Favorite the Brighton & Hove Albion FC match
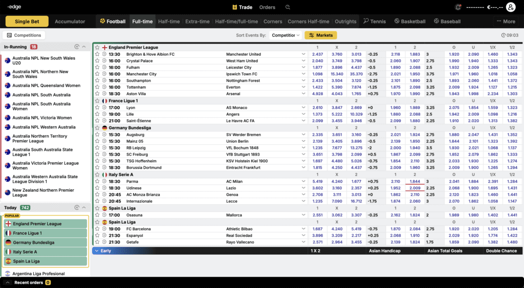Screen dimensions: 524x288 click(97, 54)
